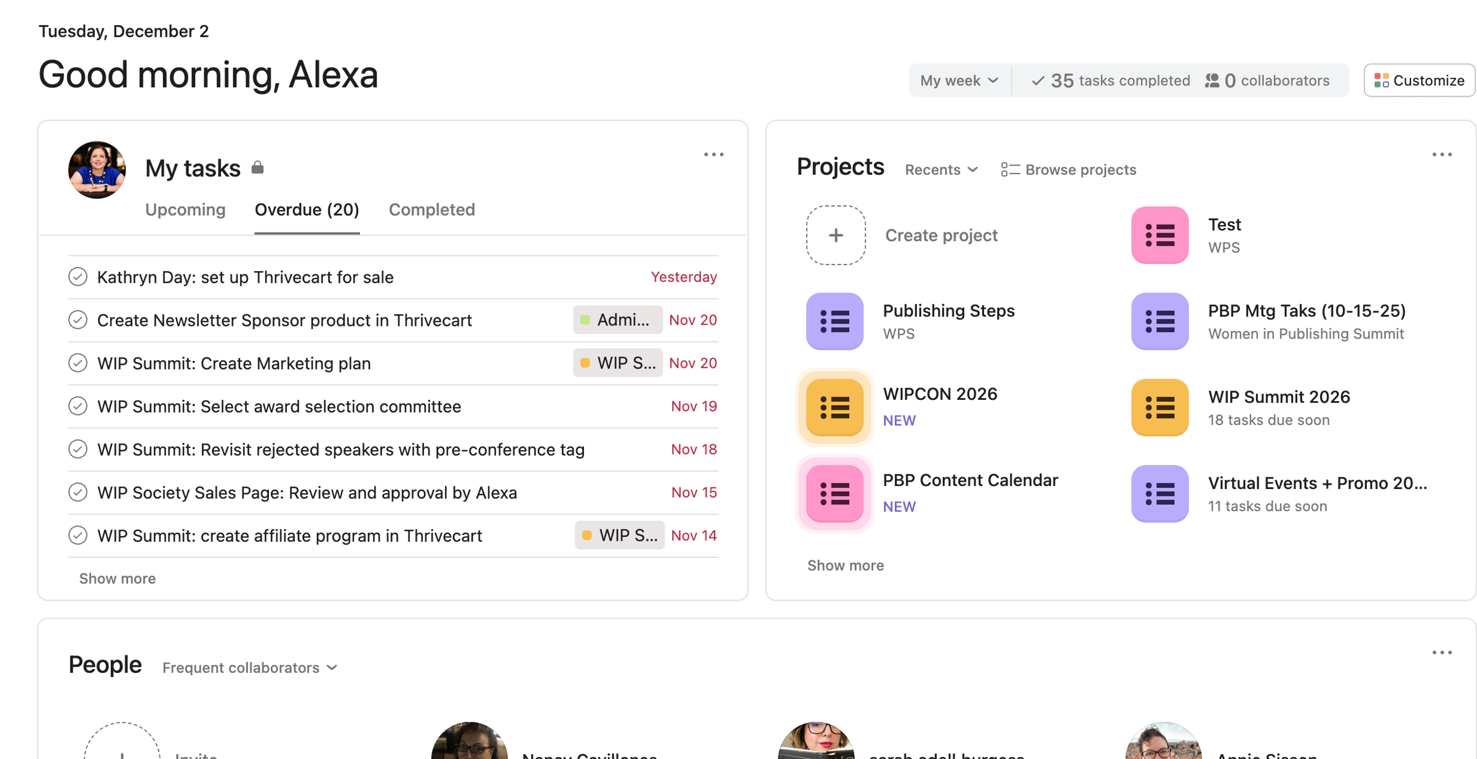Complete the Create Marketing plan task

click(x=78, y=363)
